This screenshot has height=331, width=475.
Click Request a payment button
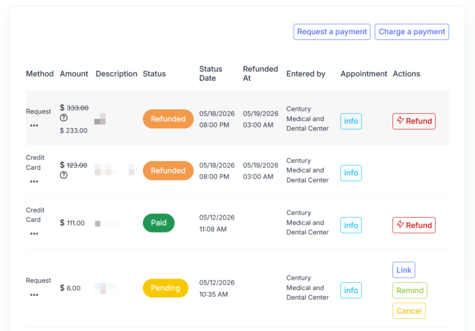pyautogui.click(x=332, y=32)
